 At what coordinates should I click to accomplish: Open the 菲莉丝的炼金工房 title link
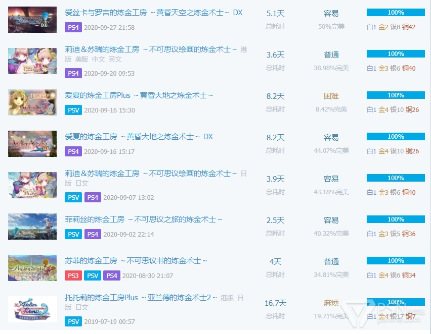point(144,219)
